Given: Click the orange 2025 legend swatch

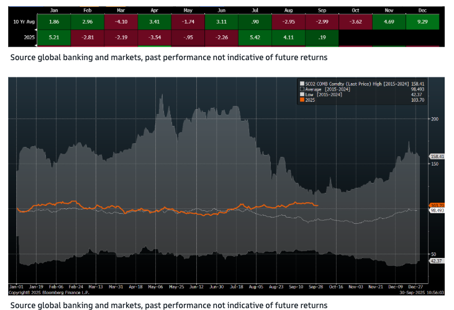Looking at the screenshot, I should [302, 100].
